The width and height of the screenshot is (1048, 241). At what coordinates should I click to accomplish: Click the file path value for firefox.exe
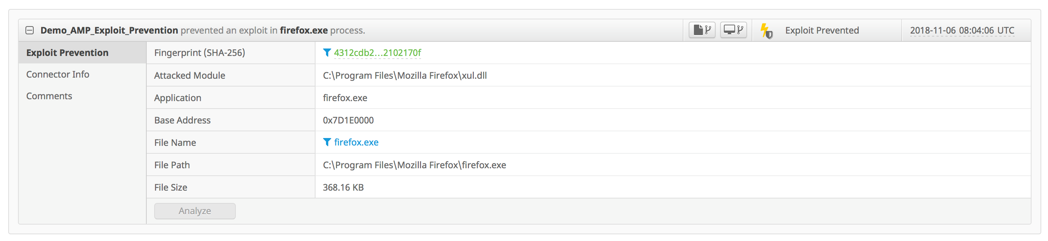[x=414, y=165]
